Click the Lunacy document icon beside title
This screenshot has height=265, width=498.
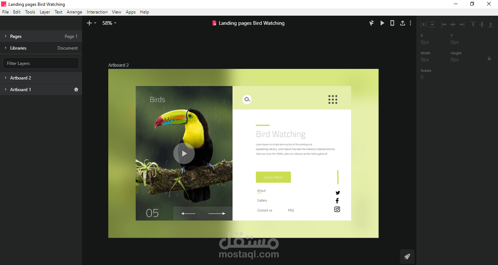(x=214, y=23)
